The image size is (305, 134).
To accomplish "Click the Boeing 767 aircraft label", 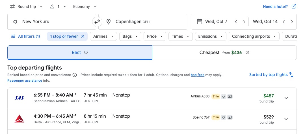I will coord(201,117).
